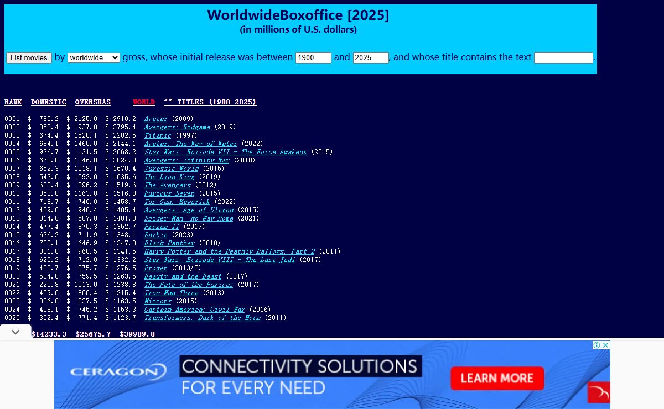
Task: Close the Ceragon advertisement
Action: pos(606,345)
